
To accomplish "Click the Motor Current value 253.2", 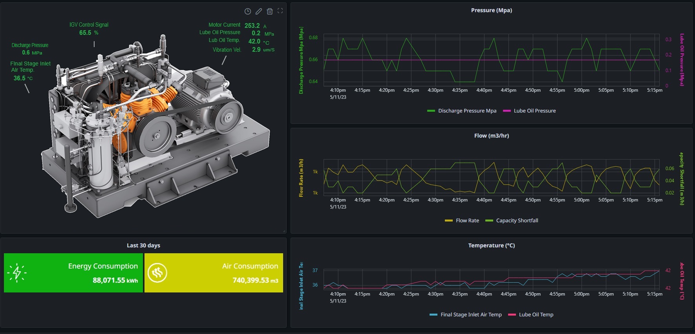I will coord(252,25).
